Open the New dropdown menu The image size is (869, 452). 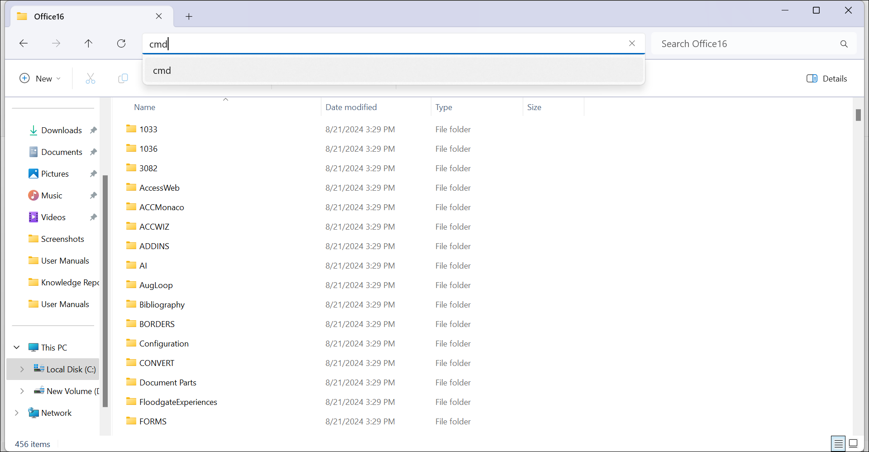(x=40, y=79)
